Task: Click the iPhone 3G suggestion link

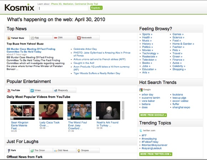Action: tap(56, 4)
